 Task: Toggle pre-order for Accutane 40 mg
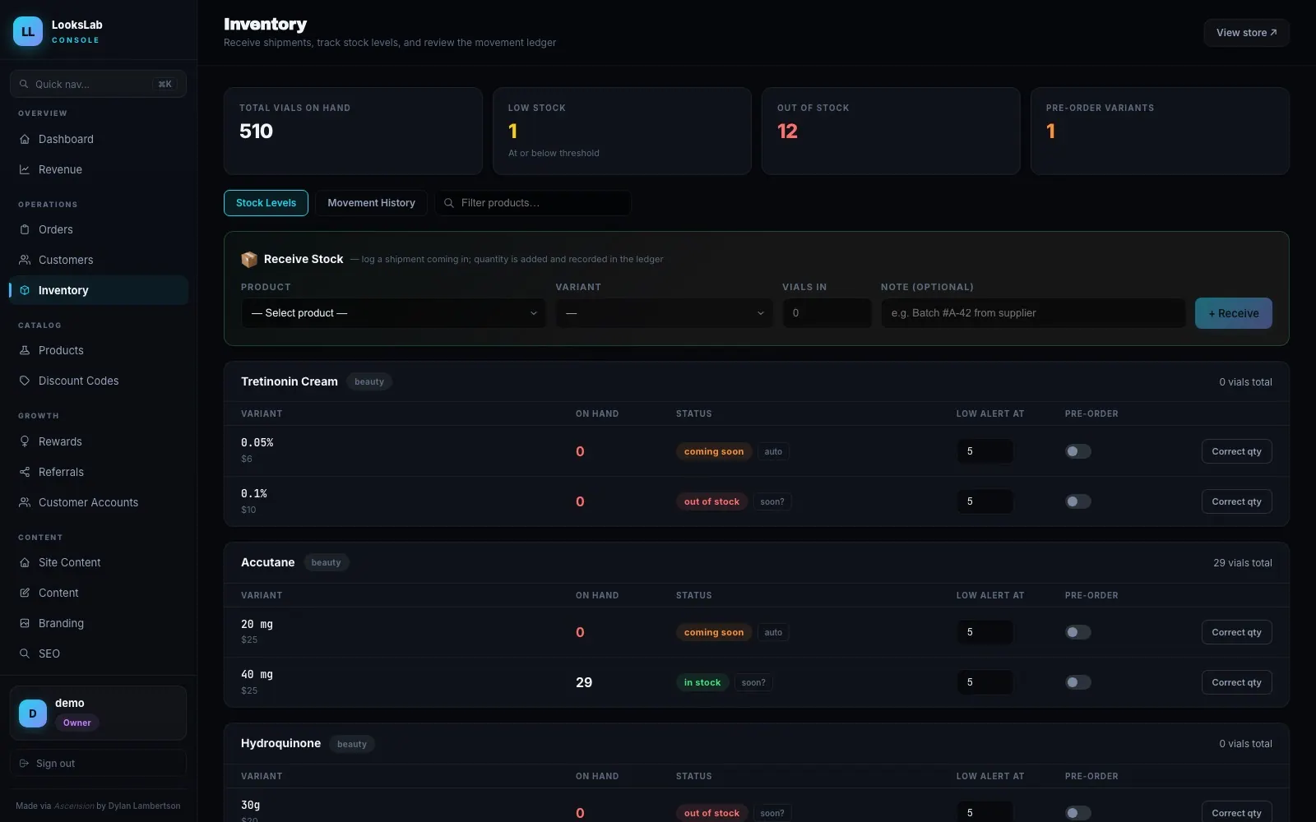(x=1078, y=682)
